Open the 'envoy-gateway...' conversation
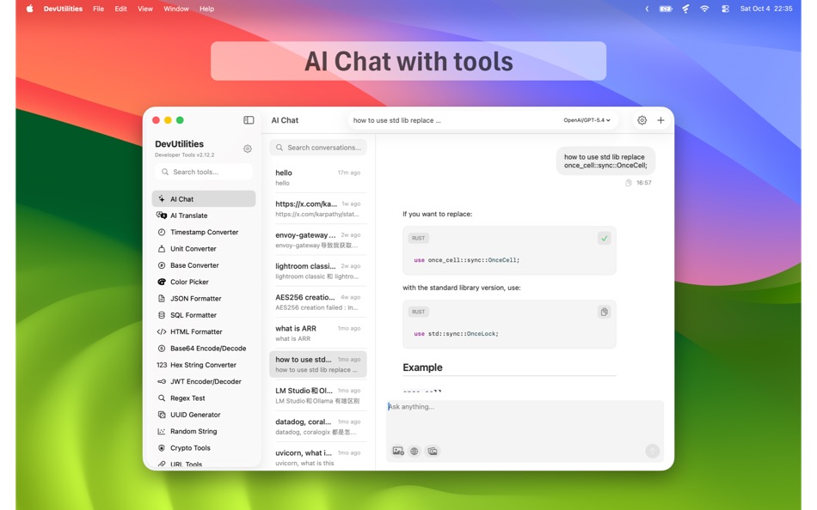The width and height of the screenshot is (817, 510). tap(318, 240)
